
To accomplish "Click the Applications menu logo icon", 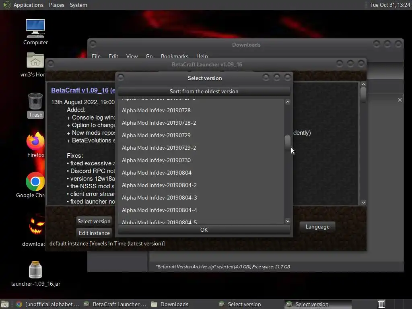I will (6, 5).
